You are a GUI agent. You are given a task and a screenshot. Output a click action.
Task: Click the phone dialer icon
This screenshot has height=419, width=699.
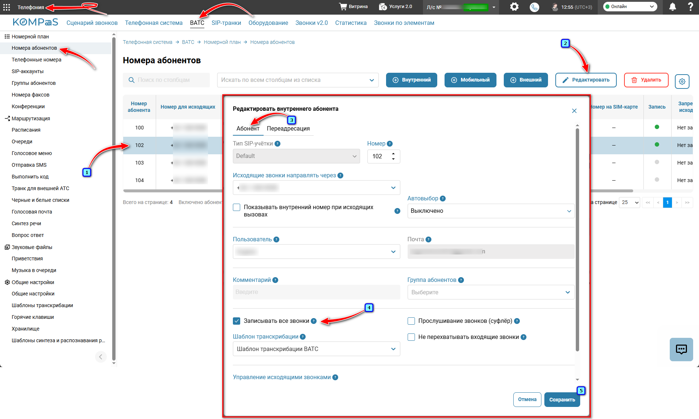click(x=534, y=7)
